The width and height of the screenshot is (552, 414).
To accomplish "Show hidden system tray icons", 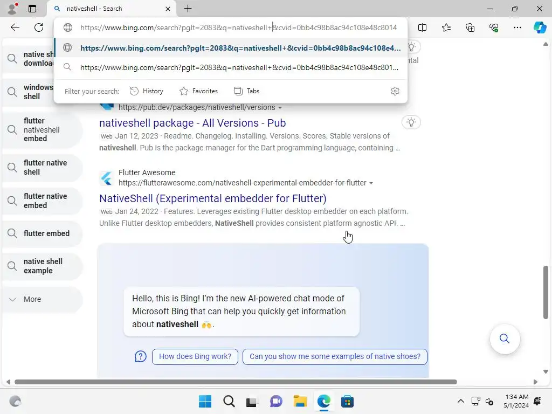I will coord(460,401).
